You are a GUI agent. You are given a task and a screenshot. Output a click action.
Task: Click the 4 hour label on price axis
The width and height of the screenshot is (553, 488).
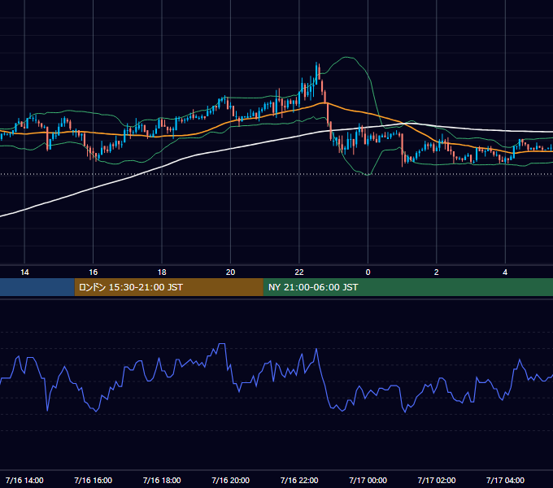[505, 272]
